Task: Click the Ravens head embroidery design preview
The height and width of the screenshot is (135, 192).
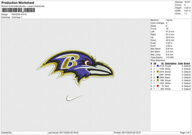Action: 75,67
